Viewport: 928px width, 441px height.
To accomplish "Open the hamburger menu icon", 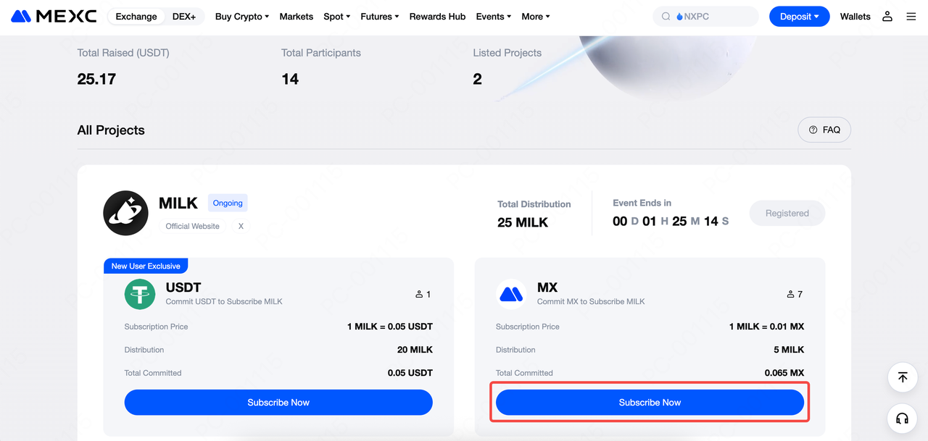I will pyautogui.click(x=911, y=16).
